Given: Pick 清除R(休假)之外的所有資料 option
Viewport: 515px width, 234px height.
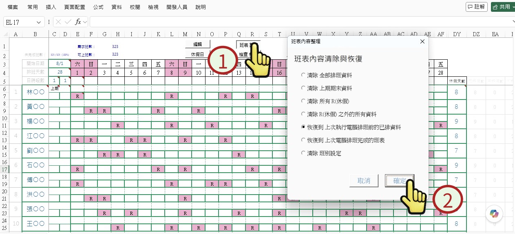Looking at the screenshot, I should coord(303,114).
